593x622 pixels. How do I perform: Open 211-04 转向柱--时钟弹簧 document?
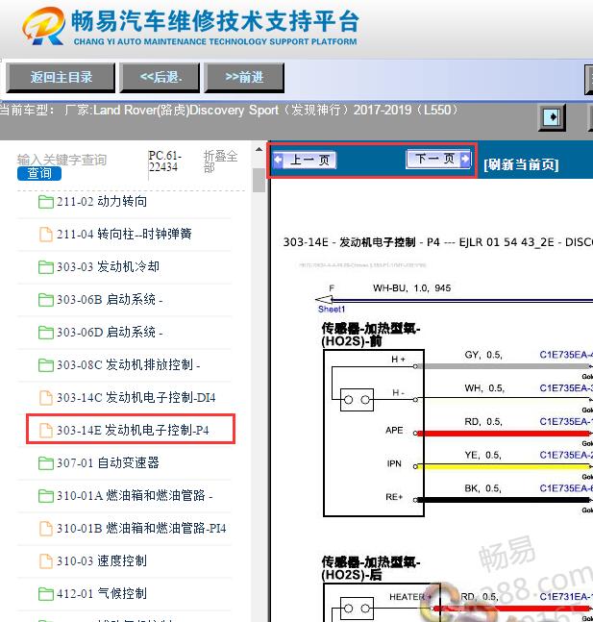click(124, 234)
